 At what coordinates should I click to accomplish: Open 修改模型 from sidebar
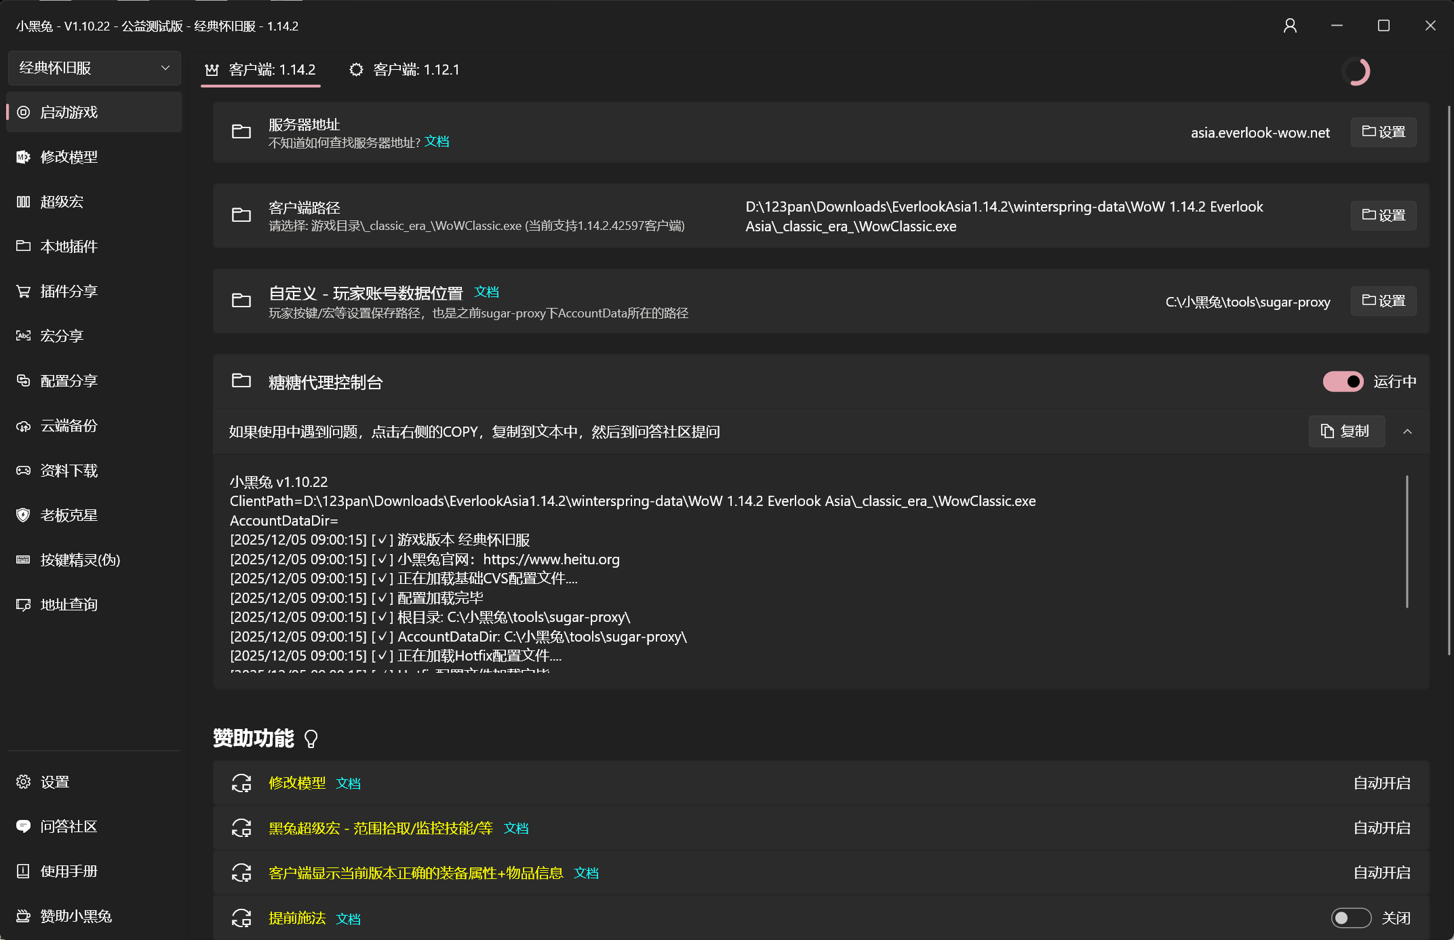pos(68,157)
